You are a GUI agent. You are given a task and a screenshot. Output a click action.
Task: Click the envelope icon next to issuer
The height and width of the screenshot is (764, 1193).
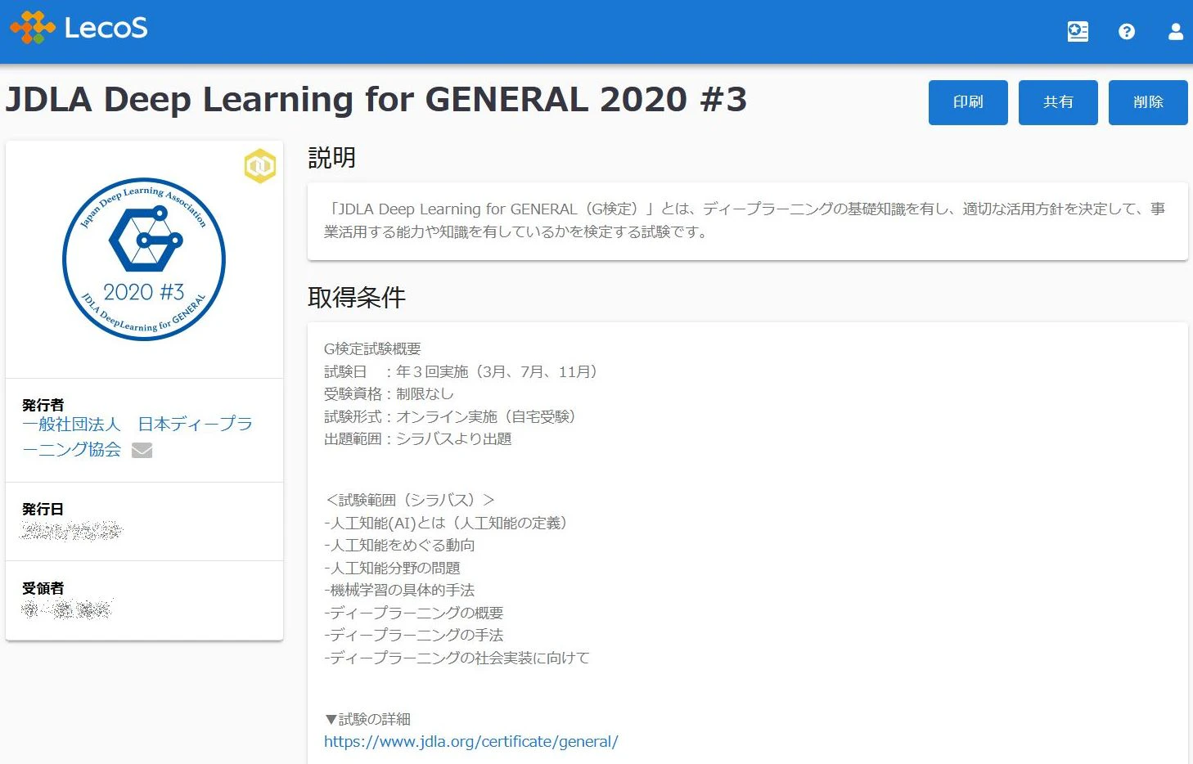point(142,450)
